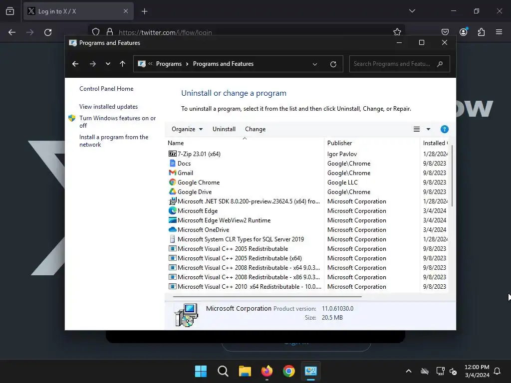Open Firefox account profile icon

pos(463,32)
